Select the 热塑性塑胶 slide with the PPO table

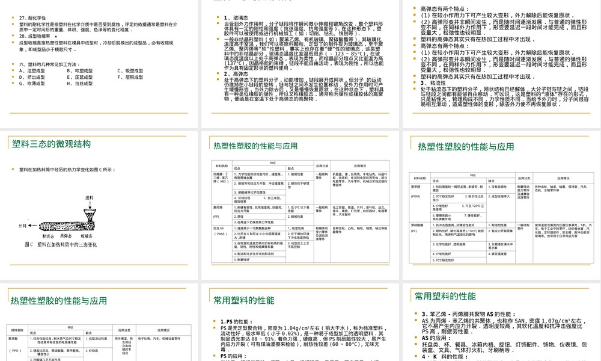tap(99, 322)
